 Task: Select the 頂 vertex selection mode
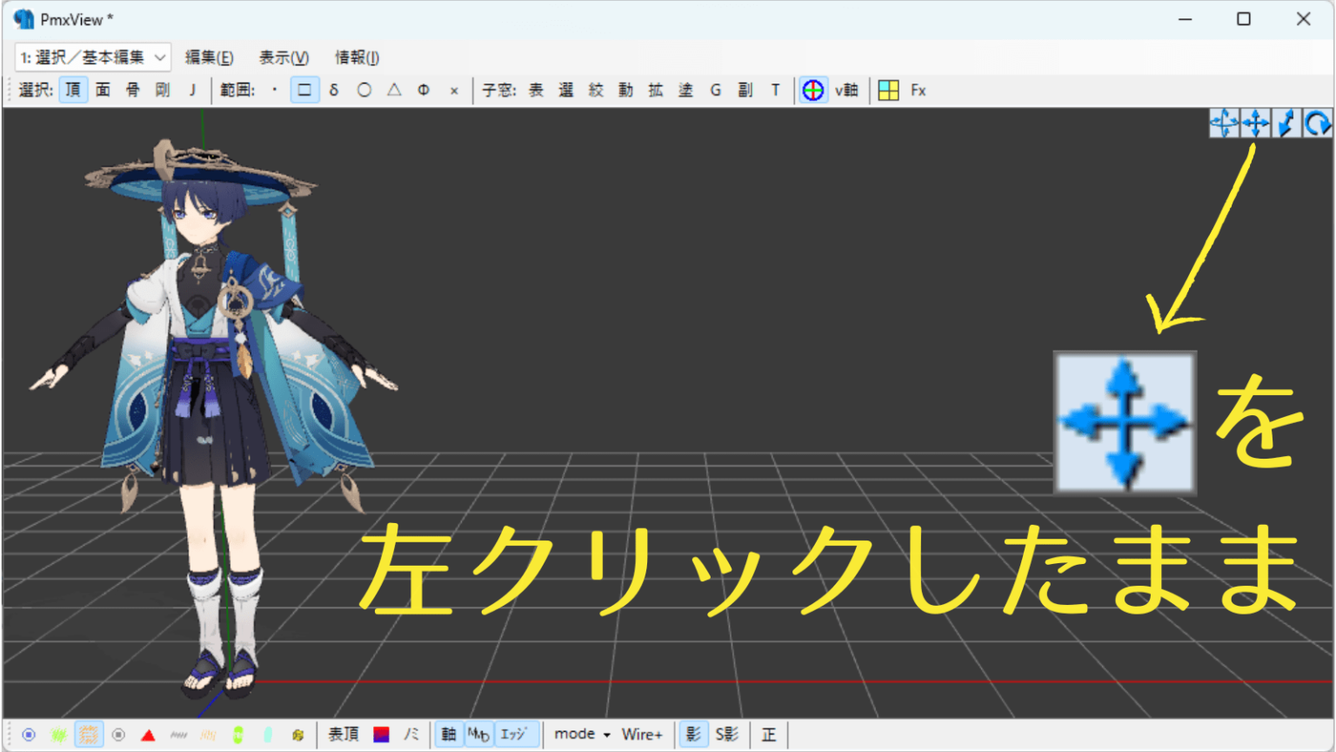click(x=73, y=90)
